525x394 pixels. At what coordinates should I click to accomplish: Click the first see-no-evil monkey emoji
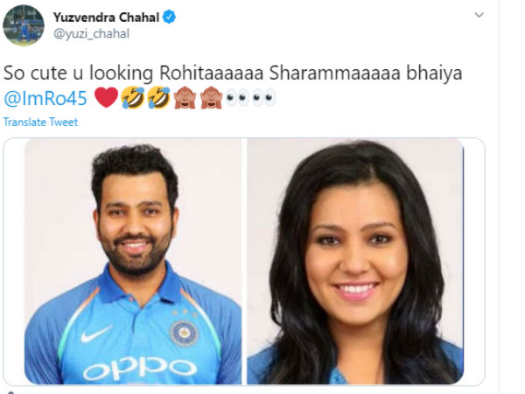coord(185,97)
